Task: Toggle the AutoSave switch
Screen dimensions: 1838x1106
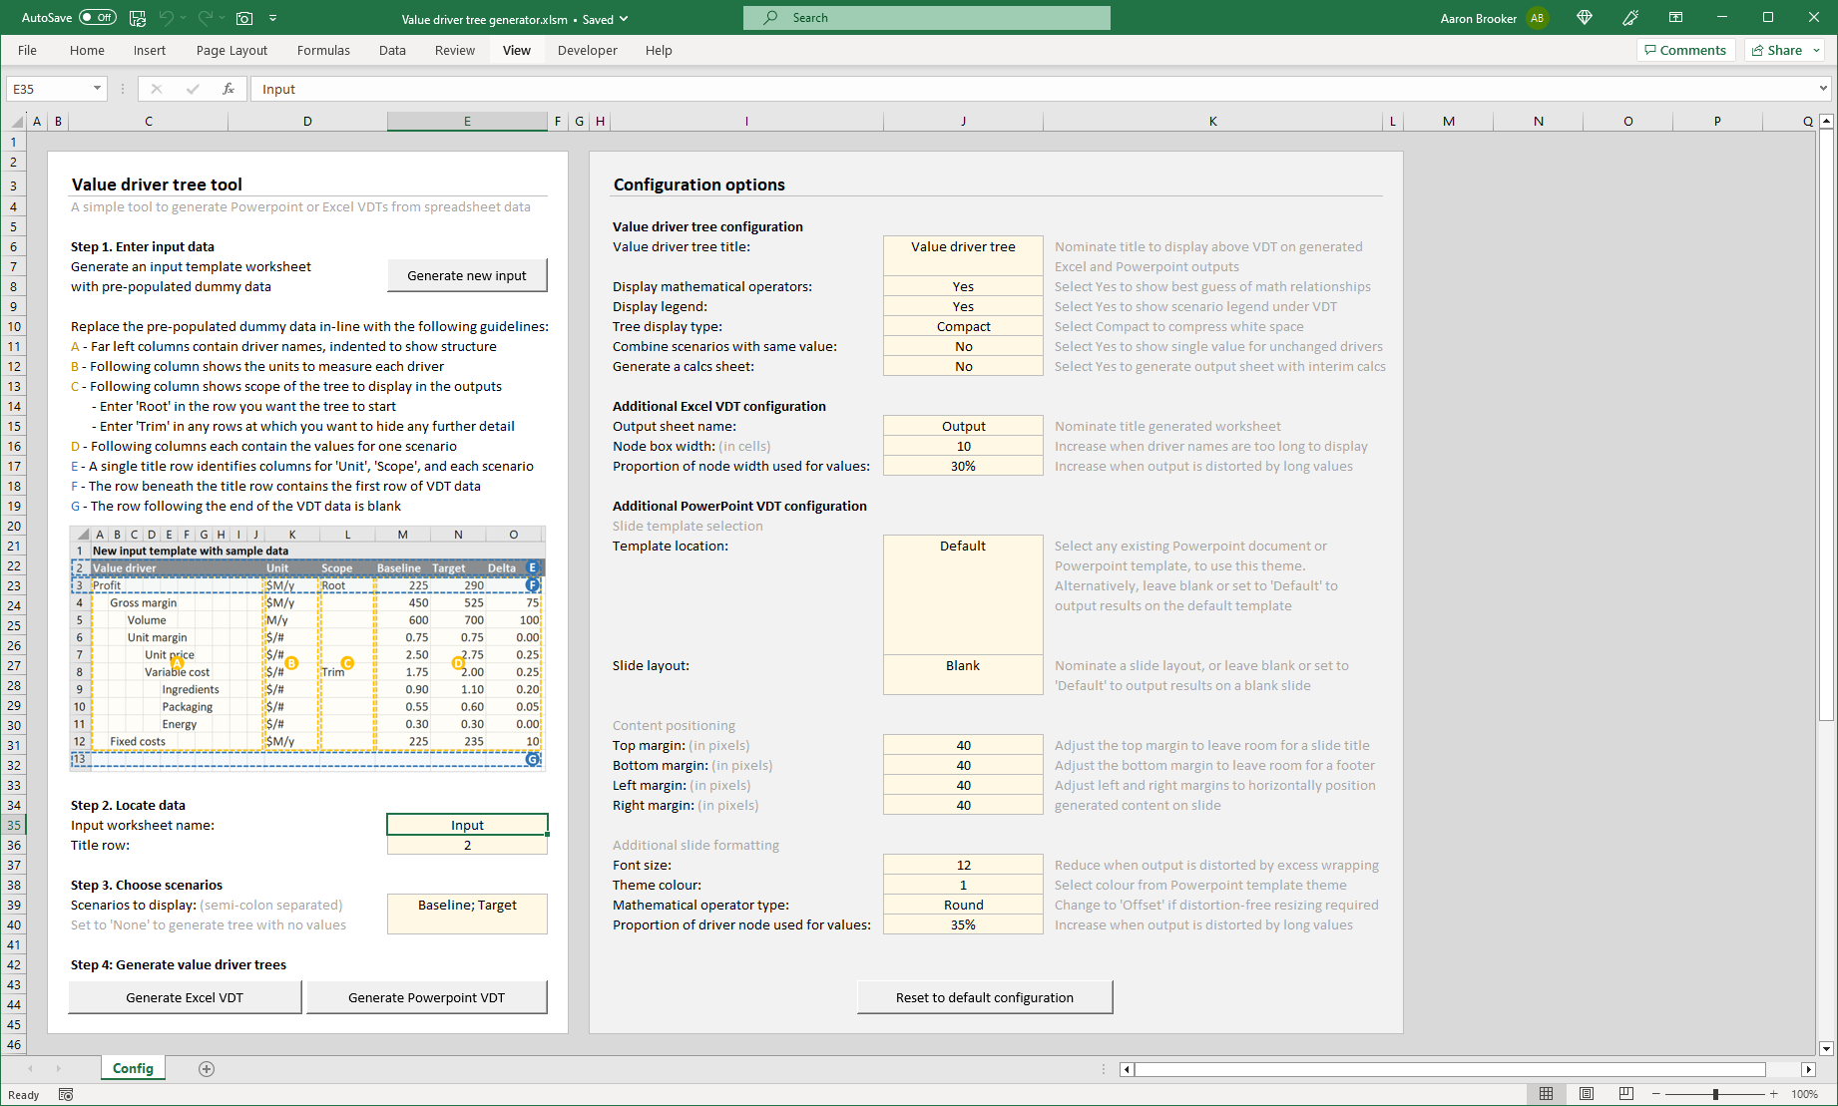Action: [x=98, y=18]
